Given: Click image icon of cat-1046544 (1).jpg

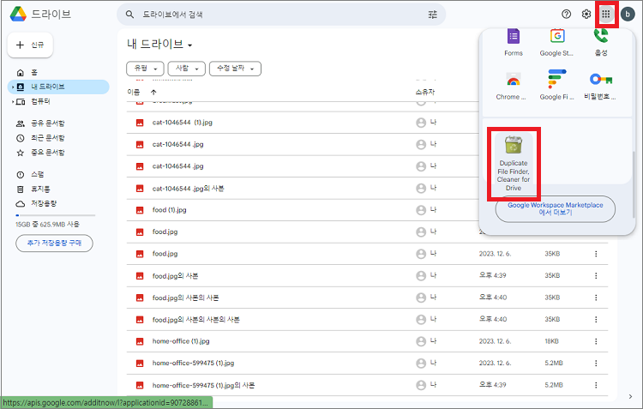Looking at the screenshot, I should [x=140, y=123].
